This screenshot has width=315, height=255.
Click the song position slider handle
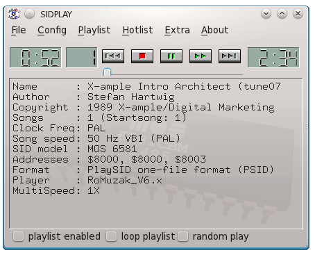point(107,72)
